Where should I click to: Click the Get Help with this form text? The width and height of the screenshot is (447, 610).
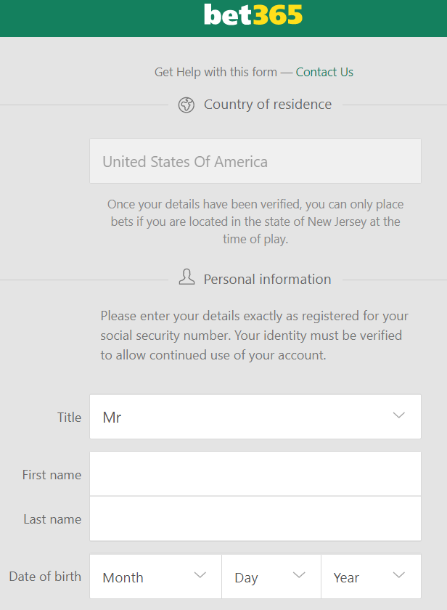coord(216,72)
